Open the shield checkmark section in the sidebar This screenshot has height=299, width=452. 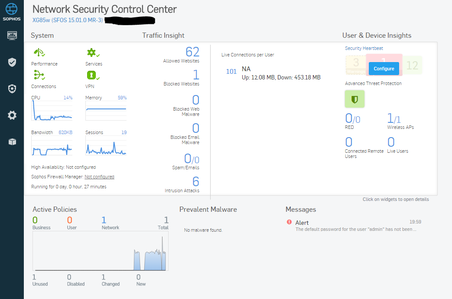12,62
